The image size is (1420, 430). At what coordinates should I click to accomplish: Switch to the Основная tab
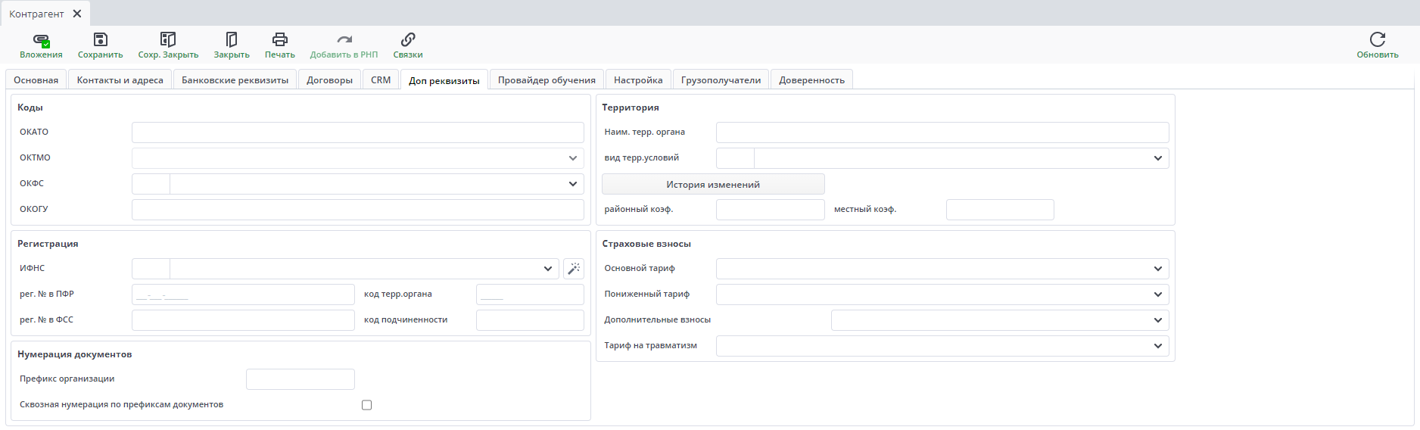[x=36, y=79]
